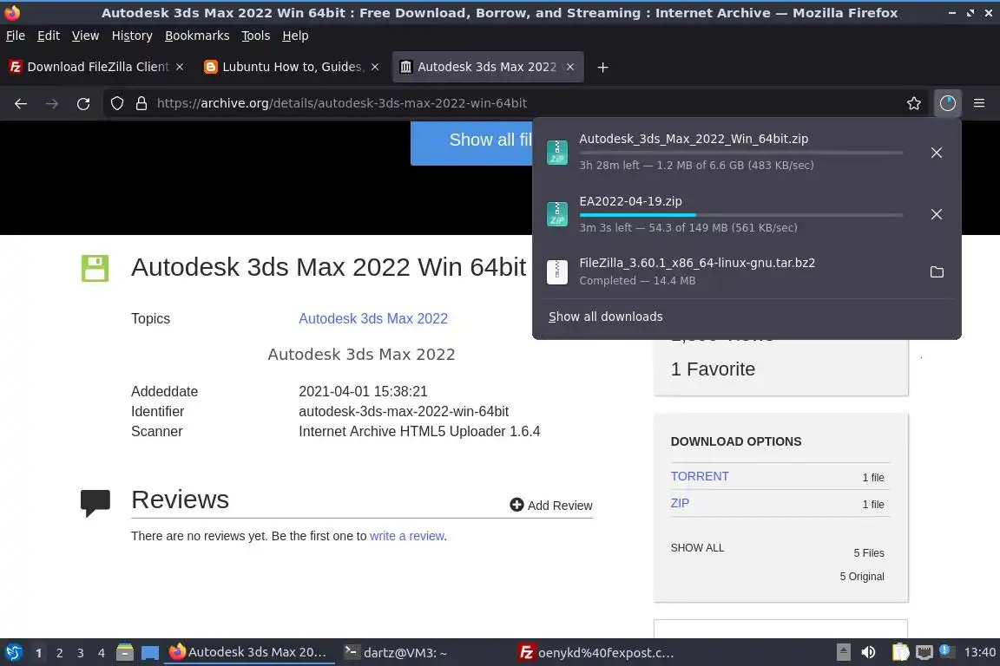The image size is (1000, 666).
Task: Reload the current page
Action: (83, 103)
